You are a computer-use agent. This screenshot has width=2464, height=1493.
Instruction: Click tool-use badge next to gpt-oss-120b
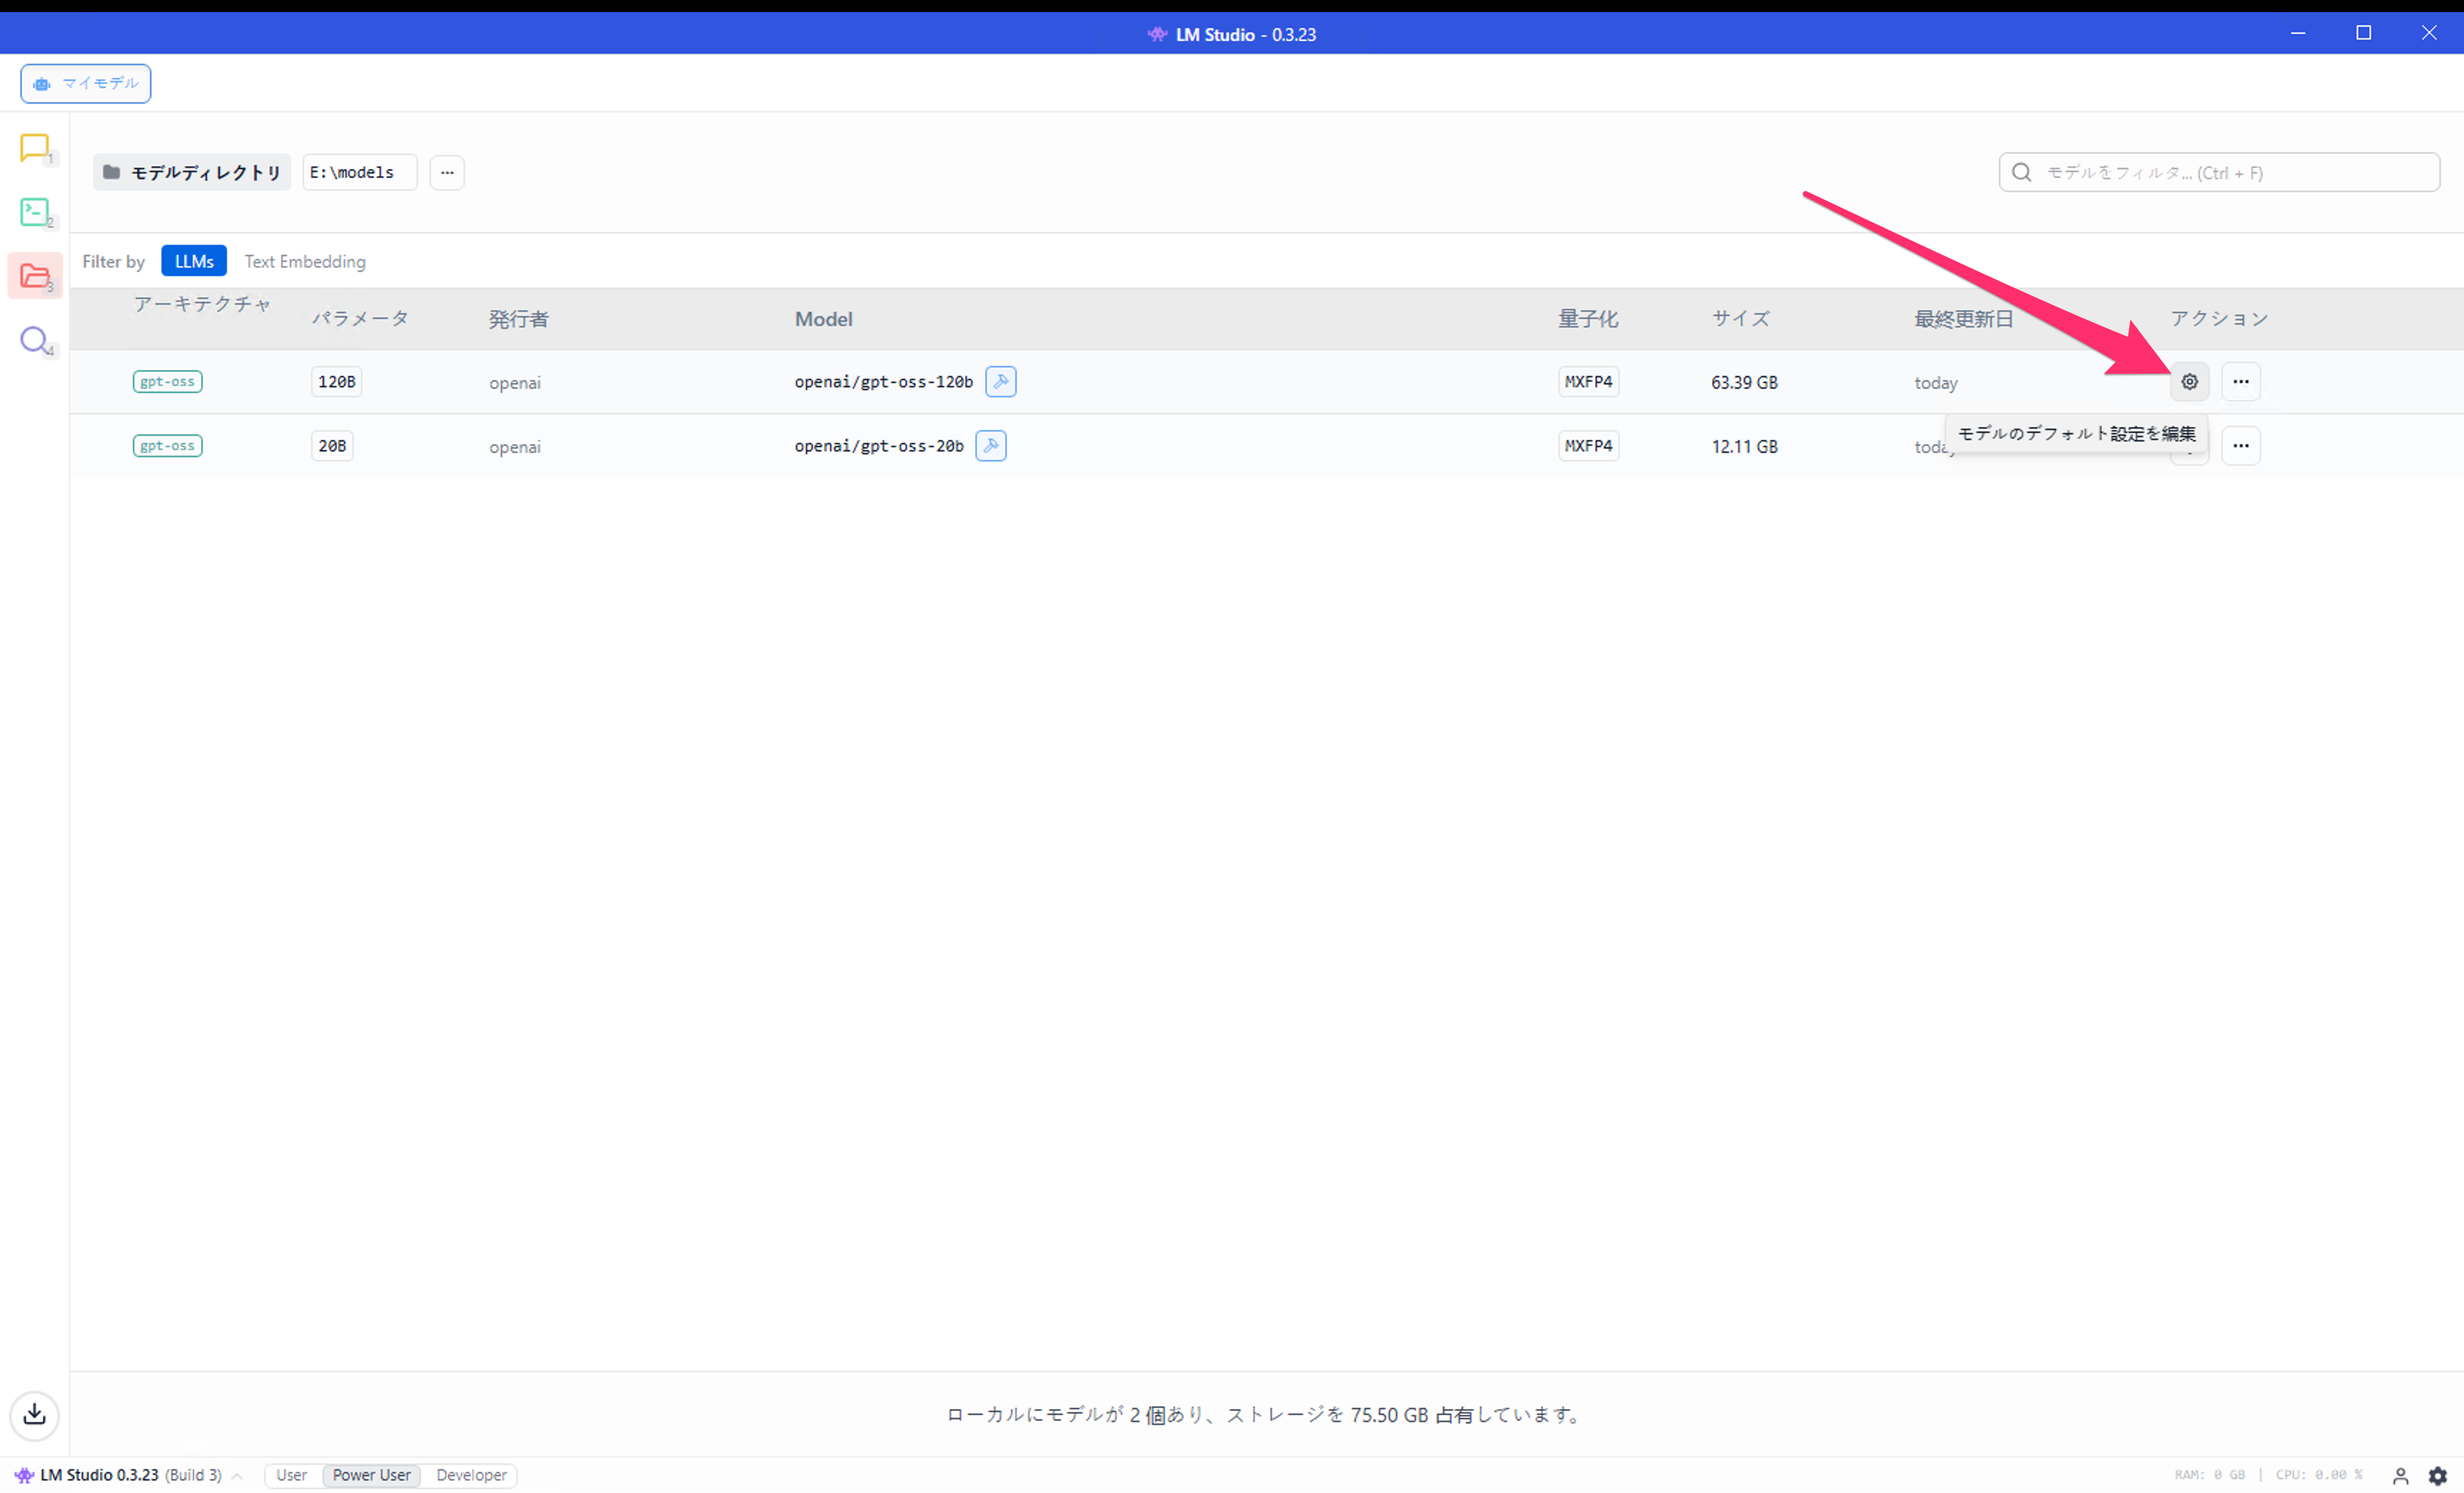(x=1000, y=382)
